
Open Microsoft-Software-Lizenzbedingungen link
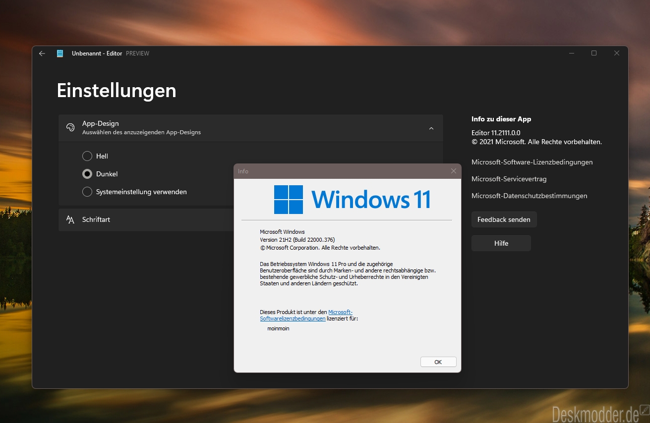point(532,162)
